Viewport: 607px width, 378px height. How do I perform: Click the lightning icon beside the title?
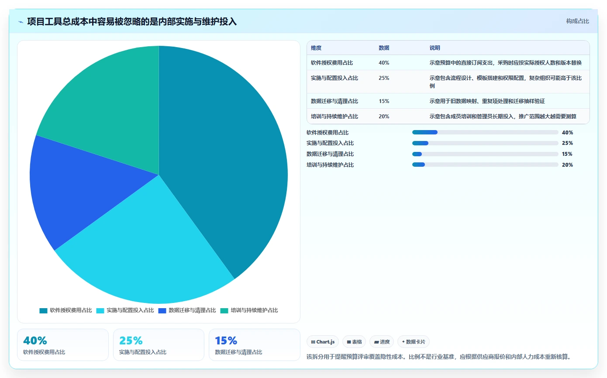[21, 21]
